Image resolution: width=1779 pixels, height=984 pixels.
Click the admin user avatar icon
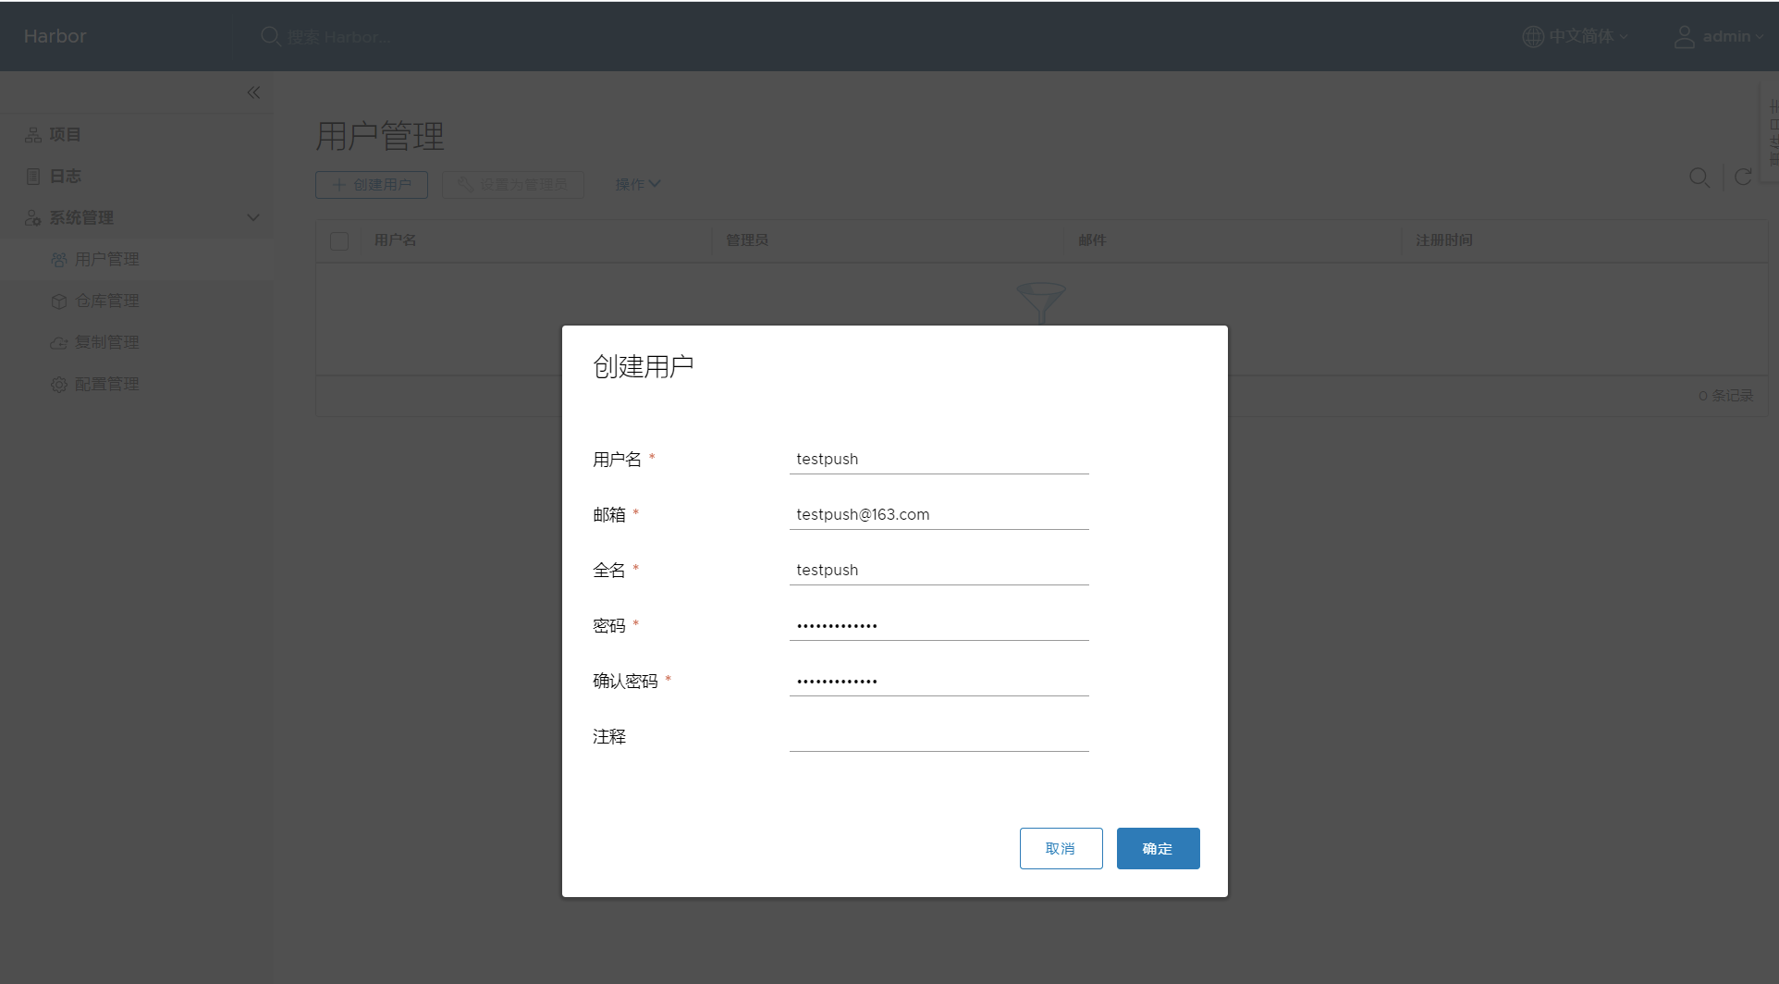pos(1684,36)
